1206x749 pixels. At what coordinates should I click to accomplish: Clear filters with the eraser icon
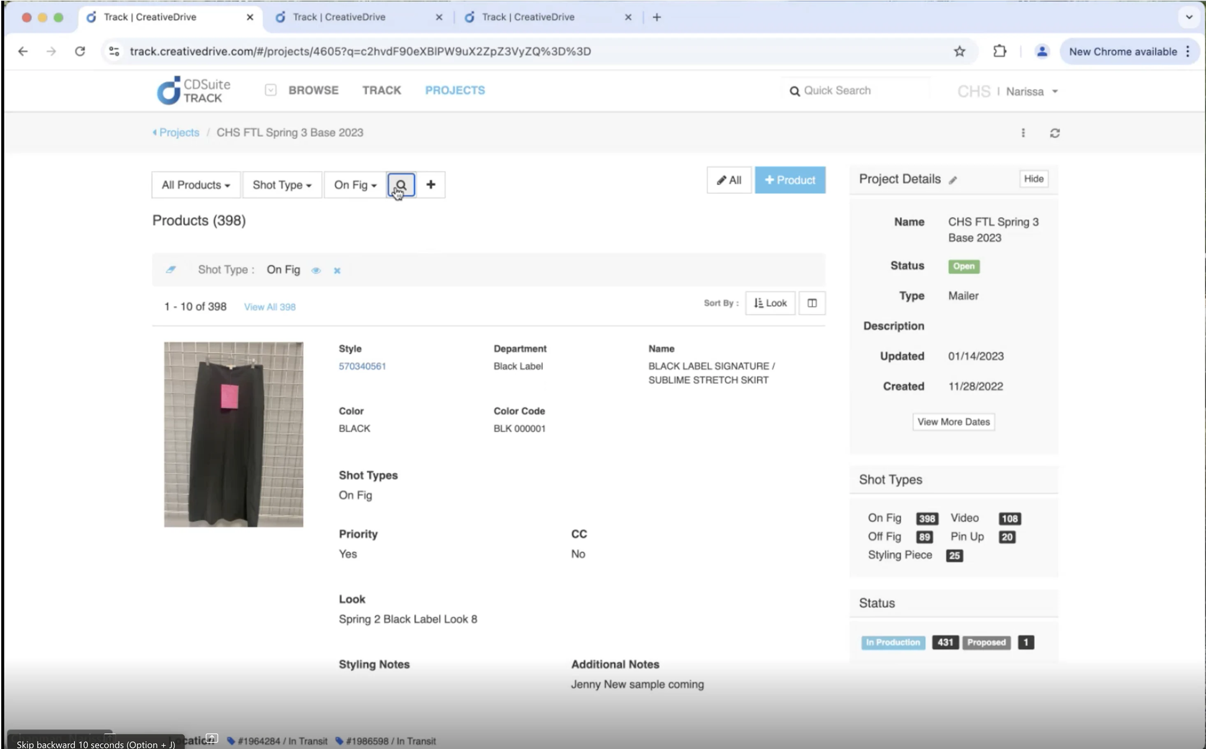coord(171,270)
